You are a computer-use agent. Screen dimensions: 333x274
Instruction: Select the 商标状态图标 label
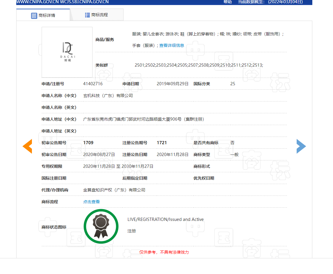[x=54, y=227]
